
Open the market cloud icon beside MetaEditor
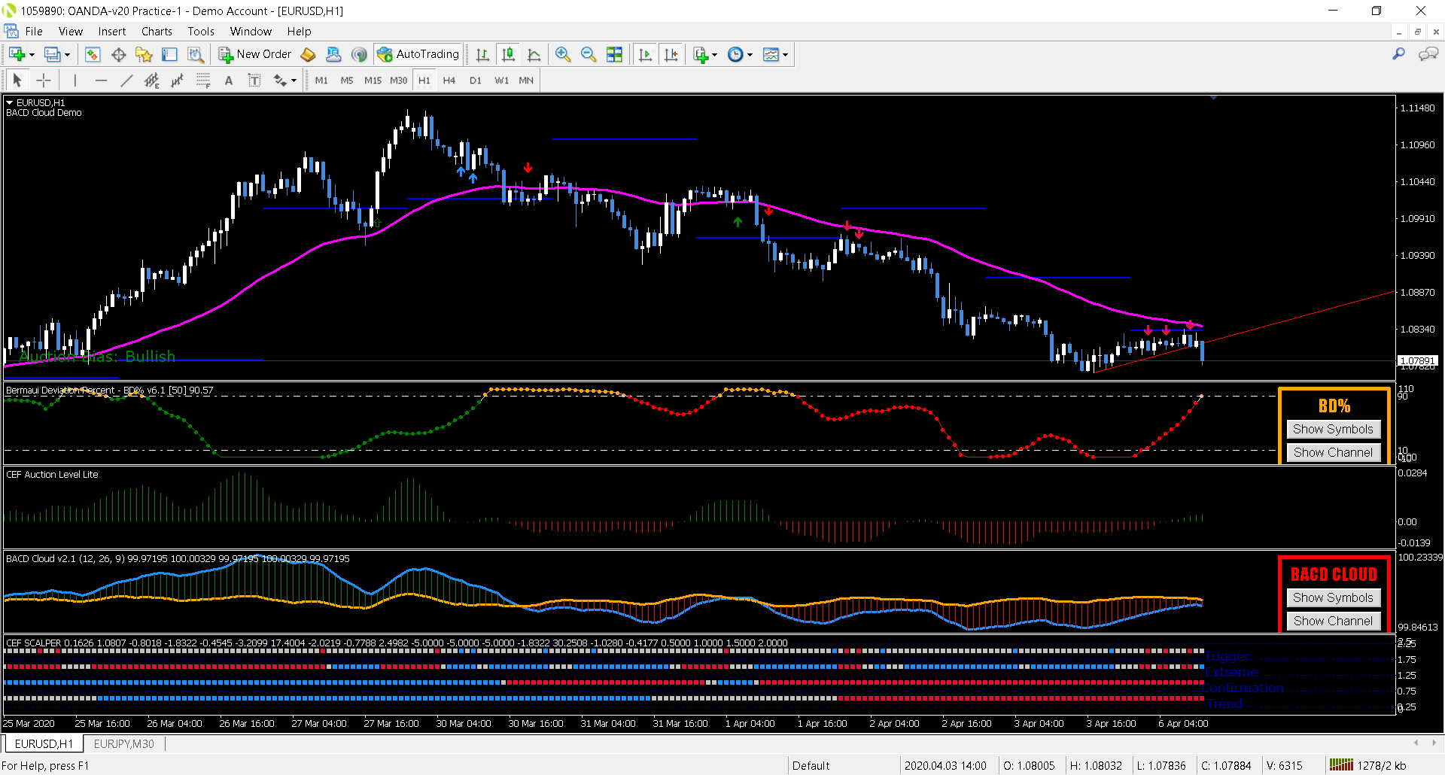point(333,54)
